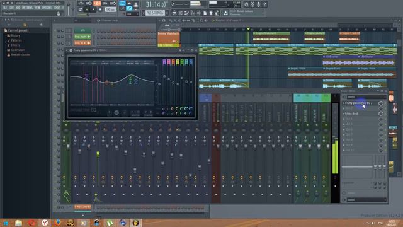This screenshot has width=403, height=227.
Task: Start playback with the transport play button
Action: [87, 9]
